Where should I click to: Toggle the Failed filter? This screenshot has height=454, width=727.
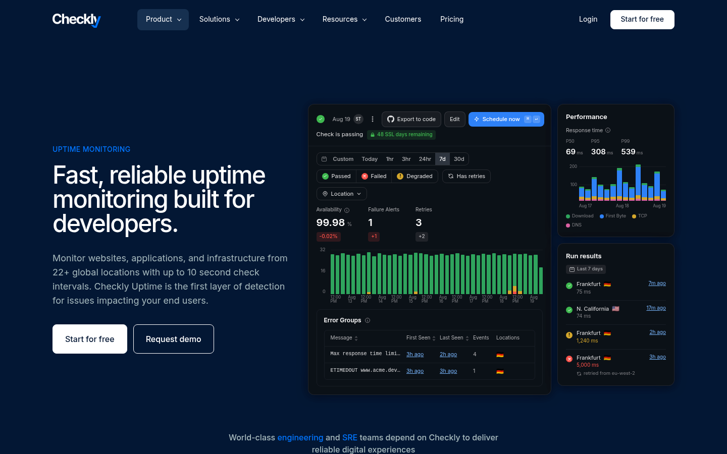(374, 176)
